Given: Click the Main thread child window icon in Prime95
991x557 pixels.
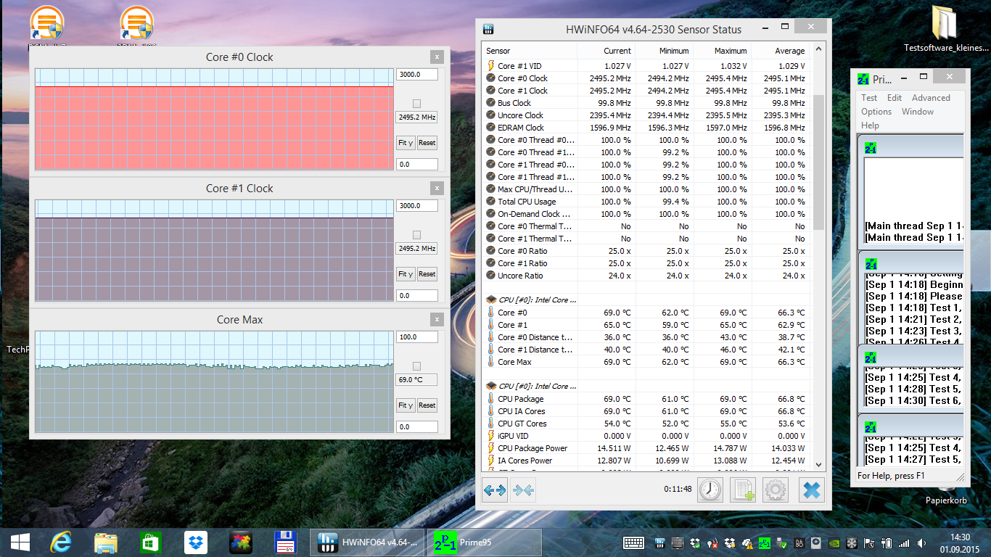Looking at the screenshot, I should 871,147.
